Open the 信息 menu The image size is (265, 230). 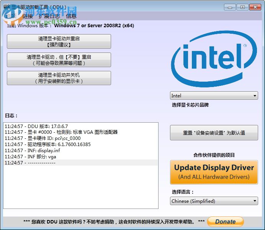pos(71,16)
